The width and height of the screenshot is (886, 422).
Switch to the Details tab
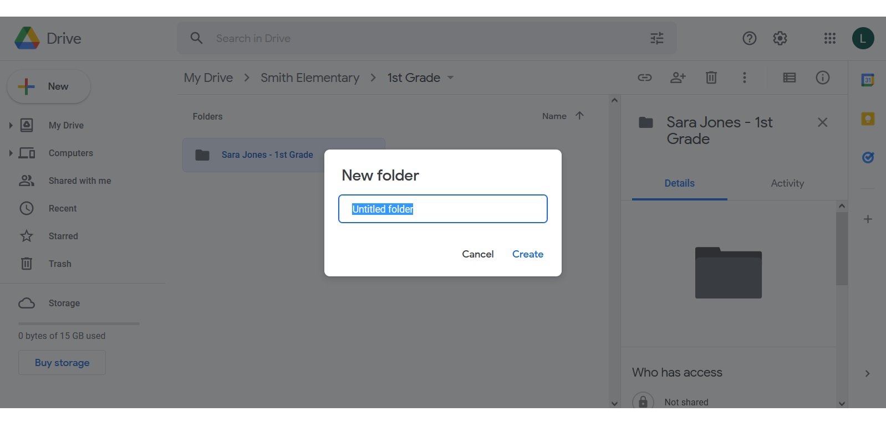click(x=680, y=183)
